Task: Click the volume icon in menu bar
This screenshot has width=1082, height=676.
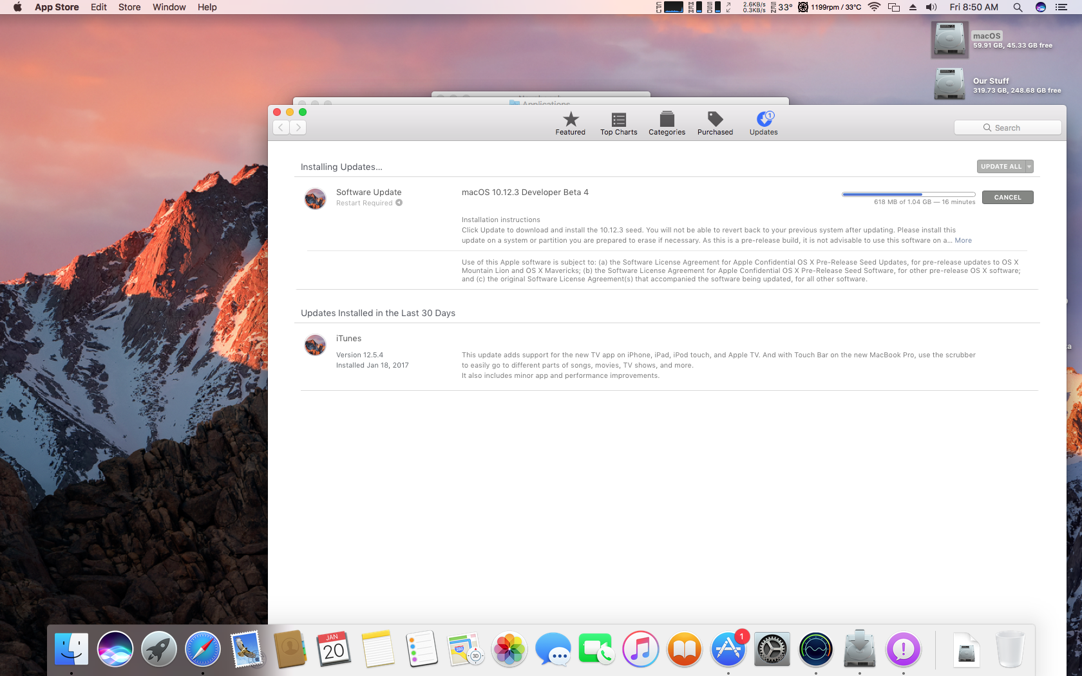Action: (931, 7)
